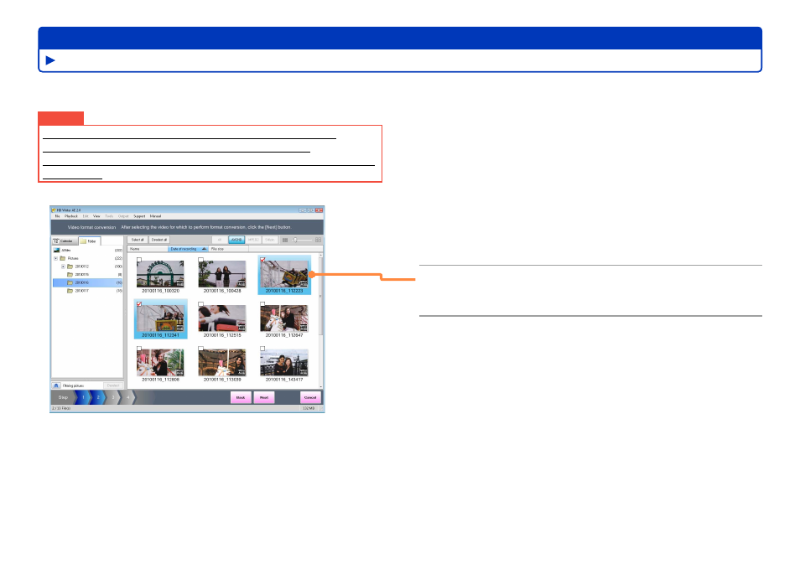Check the box for 20100116_113039
This screenshot has width=800, height=564.
(x=200, y=349)
